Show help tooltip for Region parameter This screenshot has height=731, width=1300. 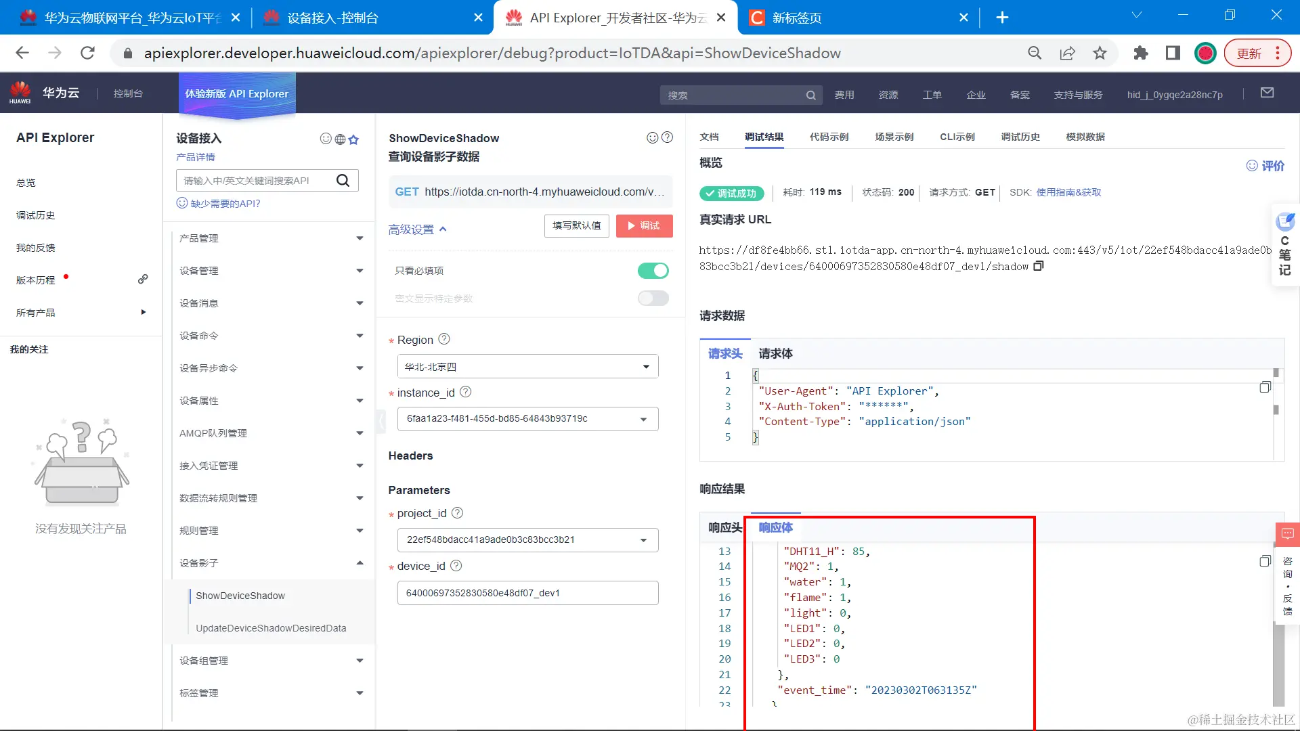(444, 339)
